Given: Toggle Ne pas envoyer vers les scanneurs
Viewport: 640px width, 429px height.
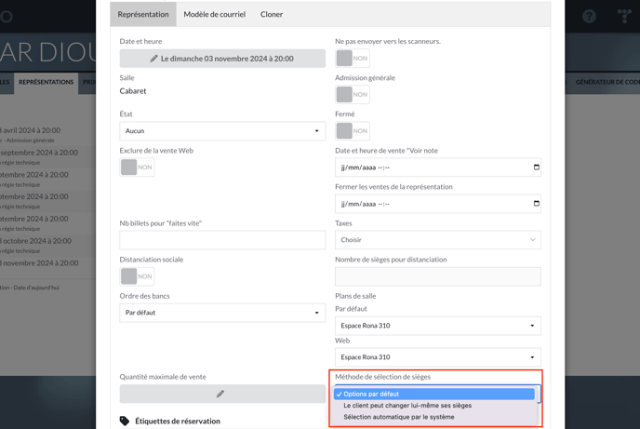Looking at the screenshot, I should coord(352,58).
